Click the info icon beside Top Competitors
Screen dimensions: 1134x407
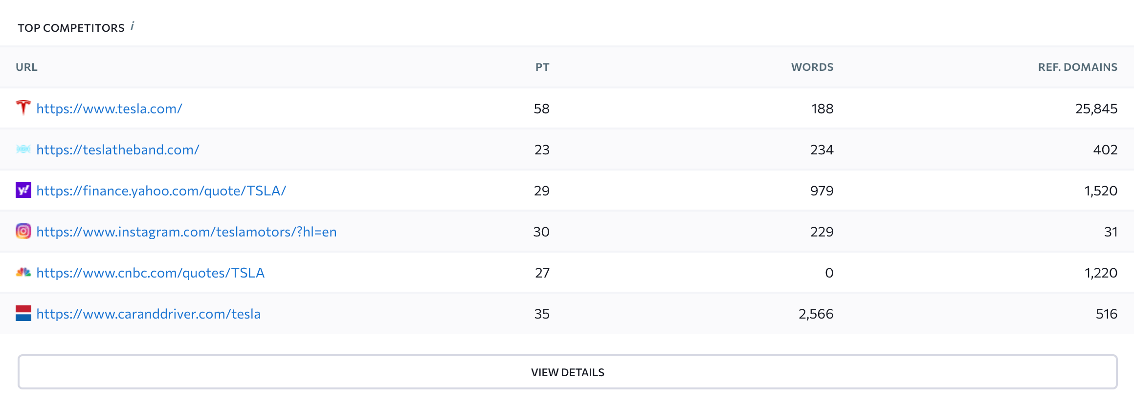(x=132, y=26)
